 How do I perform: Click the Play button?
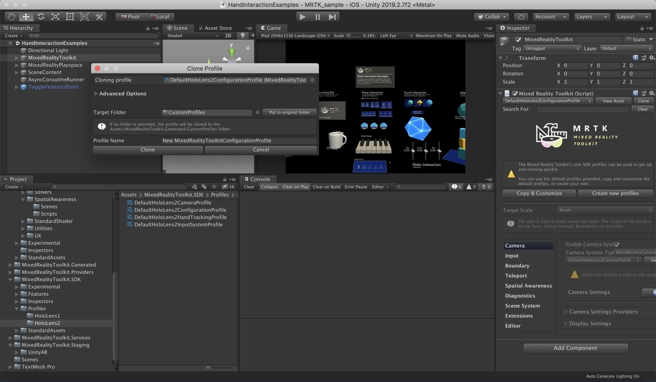302,17
